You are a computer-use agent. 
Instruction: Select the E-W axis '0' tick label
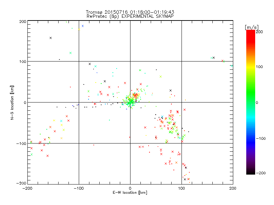coord(130,188)
